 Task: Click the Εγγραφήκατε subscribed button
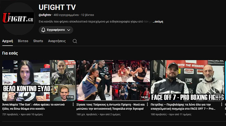(x=56, y=30)
